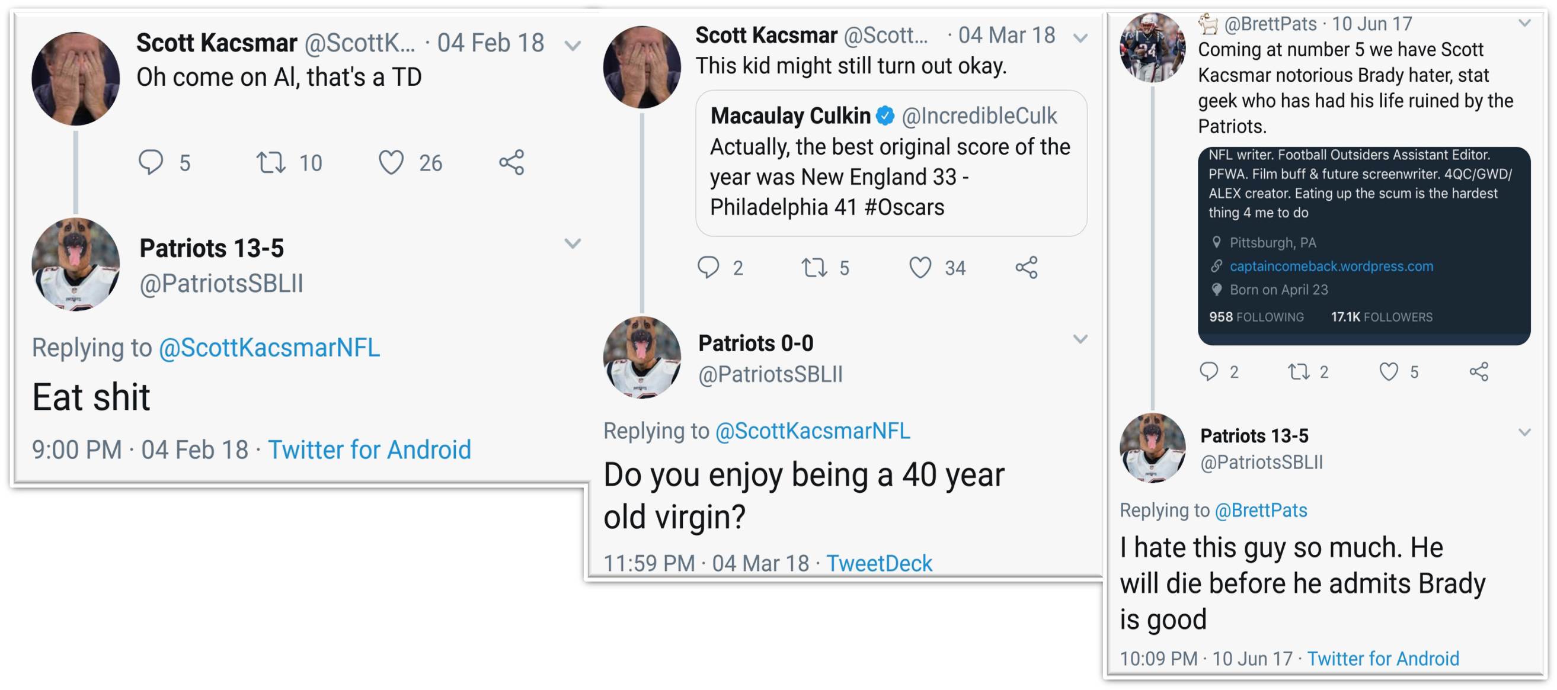The image size is (1557, 690).
Task: Open options chevron on 04 Feb 18 tweet
Action: 573,46
